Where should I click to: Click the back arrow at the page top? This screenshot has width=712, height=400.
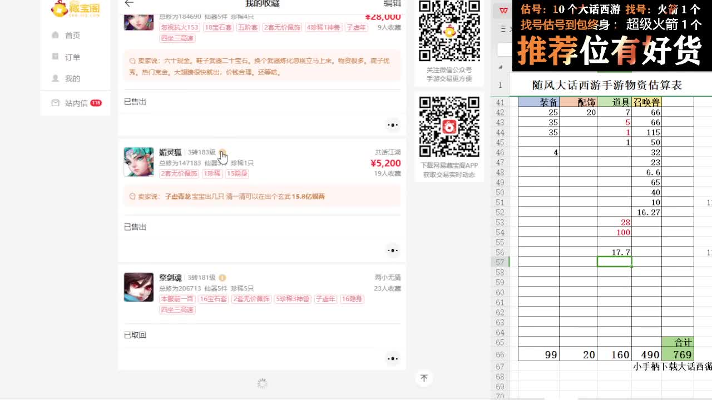129,3
